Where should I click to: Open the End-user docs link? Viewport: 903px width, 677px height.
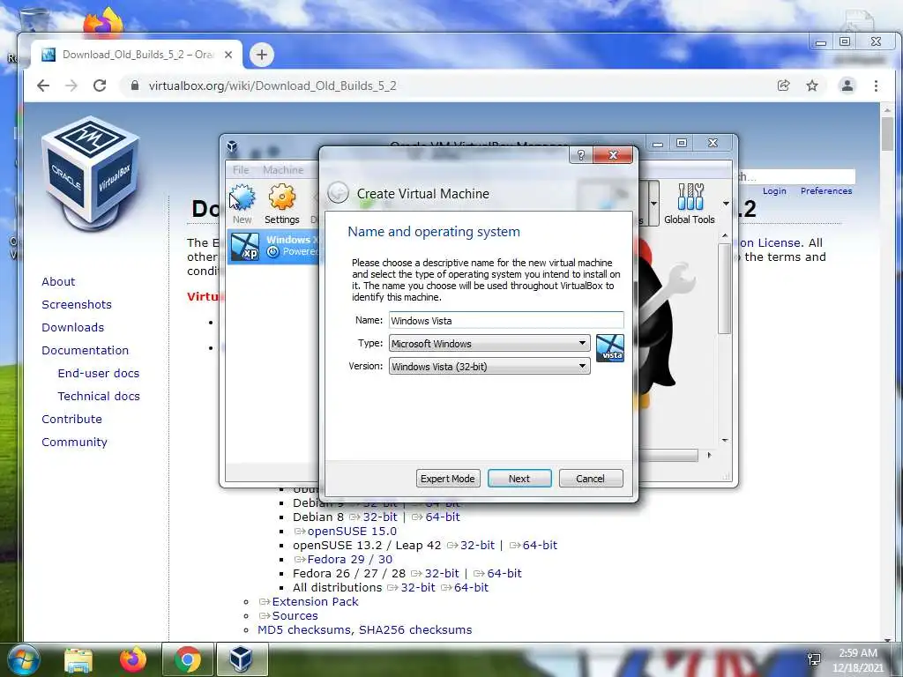pyautogui.click(x=99, y=373)
